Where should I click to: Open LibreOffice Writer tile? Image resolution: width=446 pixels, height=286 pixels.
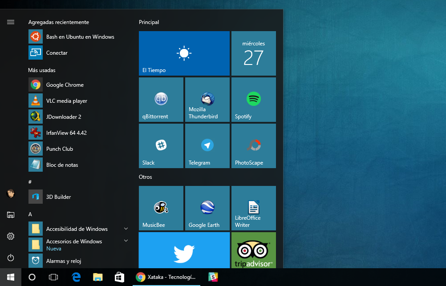(253, 208)
